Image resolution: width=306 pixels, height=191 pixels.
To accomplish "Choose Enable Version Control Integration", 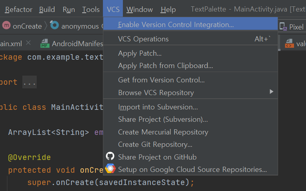I will point(190,25).
